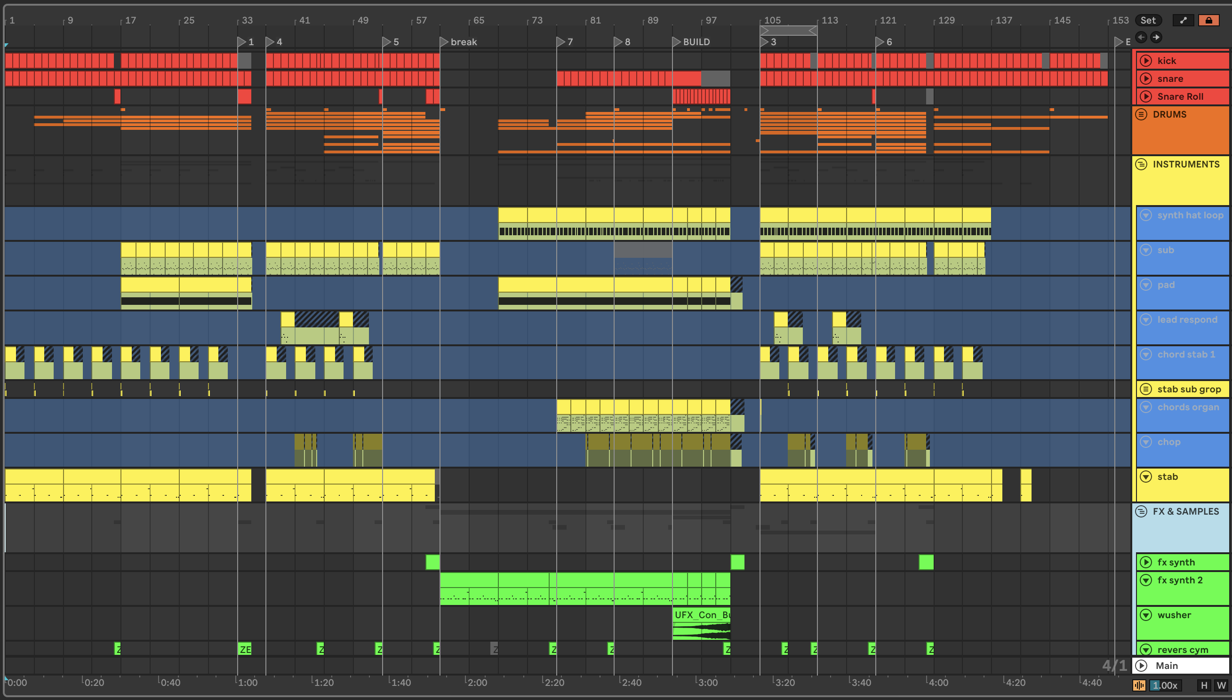This screenshot has width=1232, height=700.
Task: Collapse the FX & SAMPLES group
Action: 1141,511
